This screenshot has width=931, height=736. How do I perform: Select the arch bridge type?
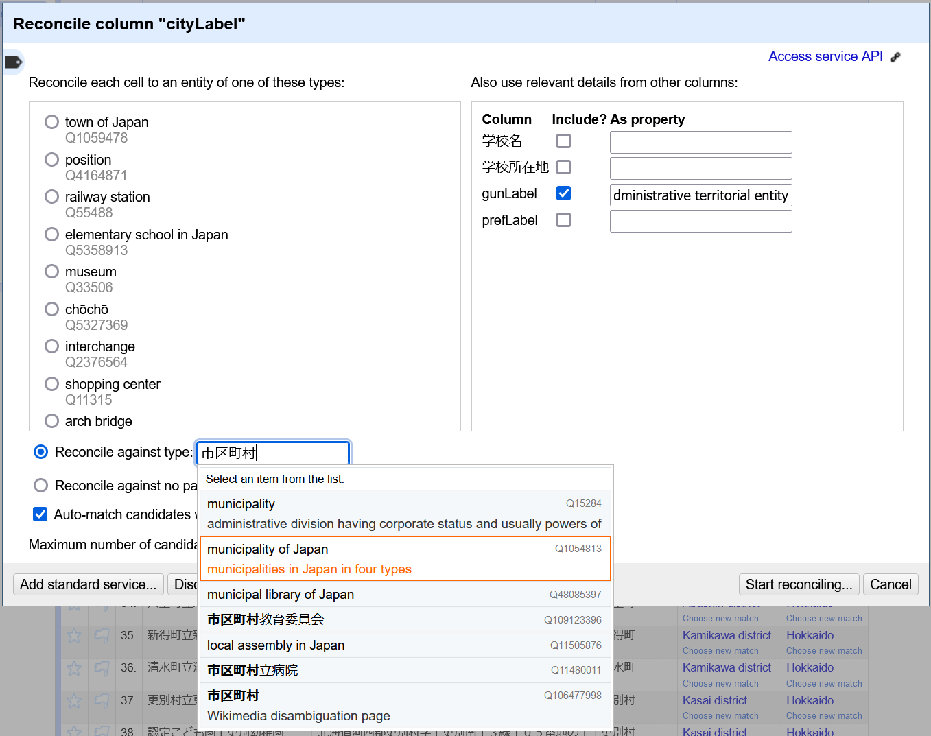coord(51,421)
